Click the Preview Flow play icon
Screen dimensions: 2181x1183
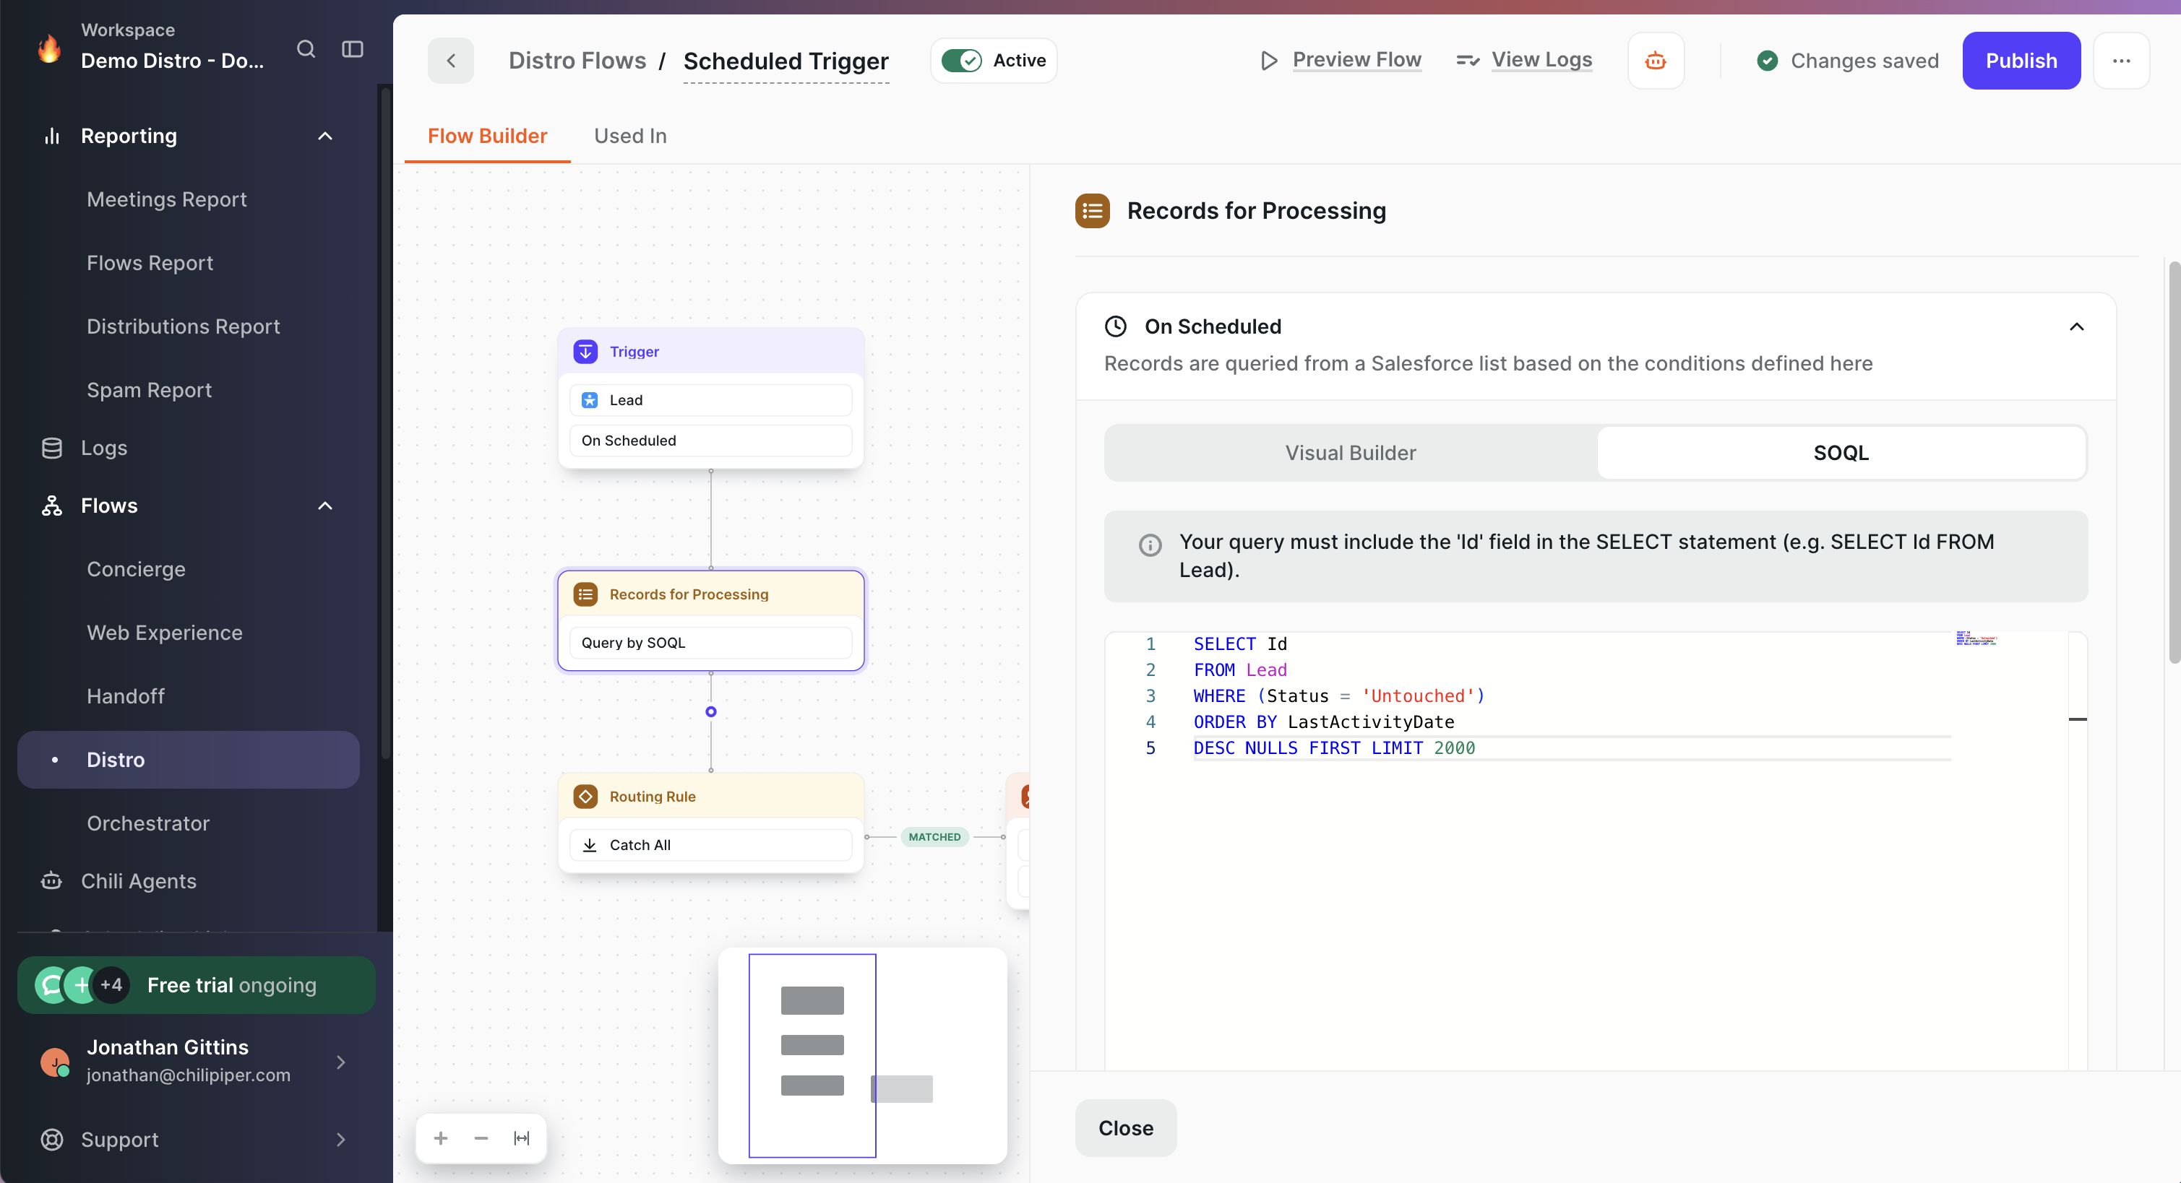point(1268,60)
